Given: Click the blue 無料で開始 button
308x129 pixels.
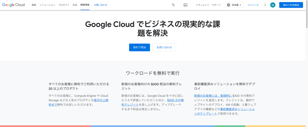Looking at the screenshot, I should point(139,47).
